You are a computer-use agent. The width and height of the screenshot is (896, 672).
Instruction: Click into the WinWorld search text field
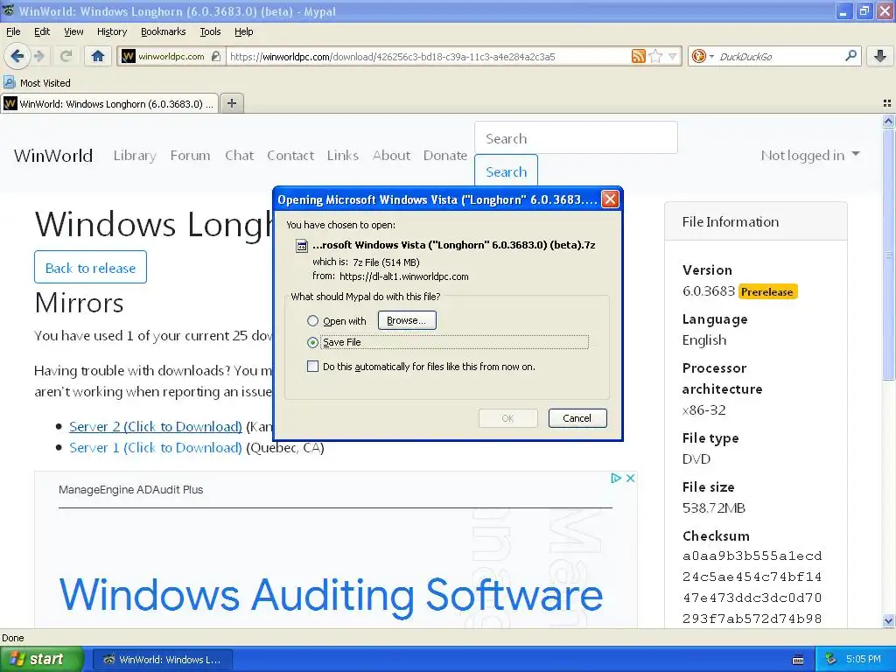point(576,137)
